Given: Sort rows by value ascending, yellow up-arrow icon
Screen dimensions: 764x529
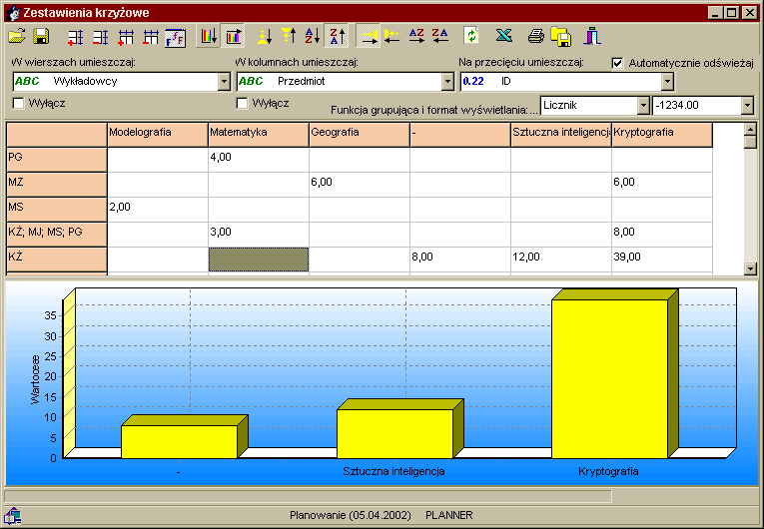Looking at the screenshot, I should point(289,37).
